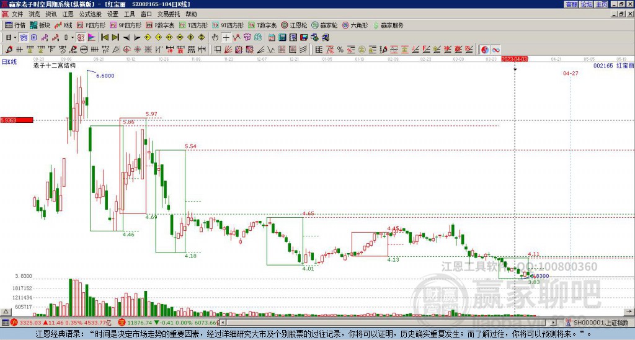
Task: Click the SH000001 上证指数 status entry
Action: point(600,323)
